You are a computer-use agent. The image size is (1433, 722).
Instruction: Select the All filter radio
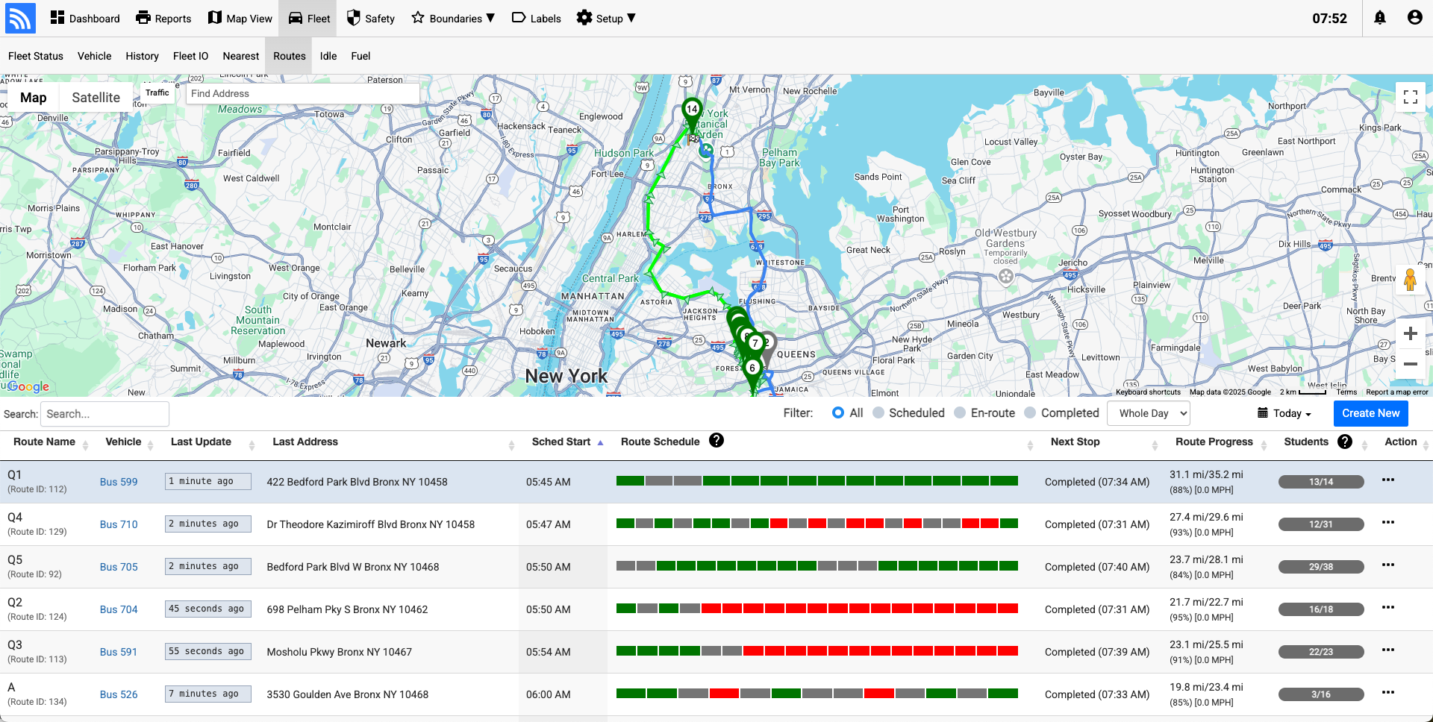point(838,413)
